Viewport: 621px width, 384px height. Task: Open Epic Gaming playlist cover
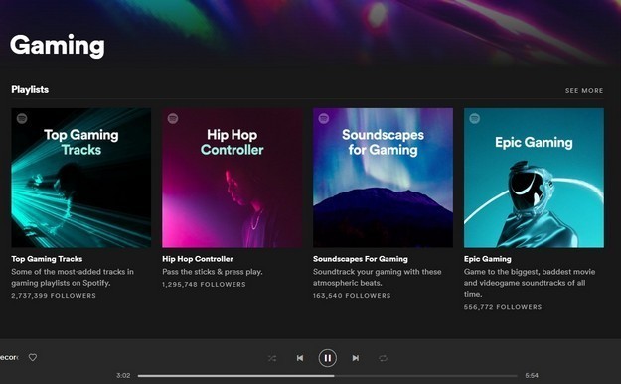pyautogui.click(x=534, y=178)
